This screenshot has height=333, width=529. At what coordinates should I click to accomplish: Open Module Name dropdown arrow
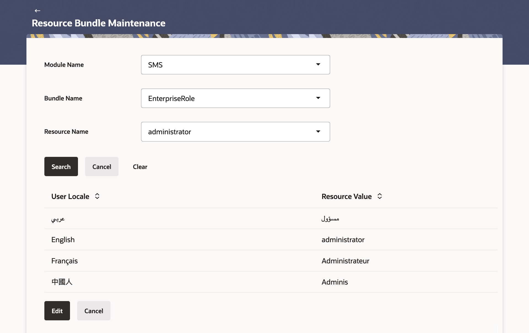pyautogui.click(x=318, y=64)
